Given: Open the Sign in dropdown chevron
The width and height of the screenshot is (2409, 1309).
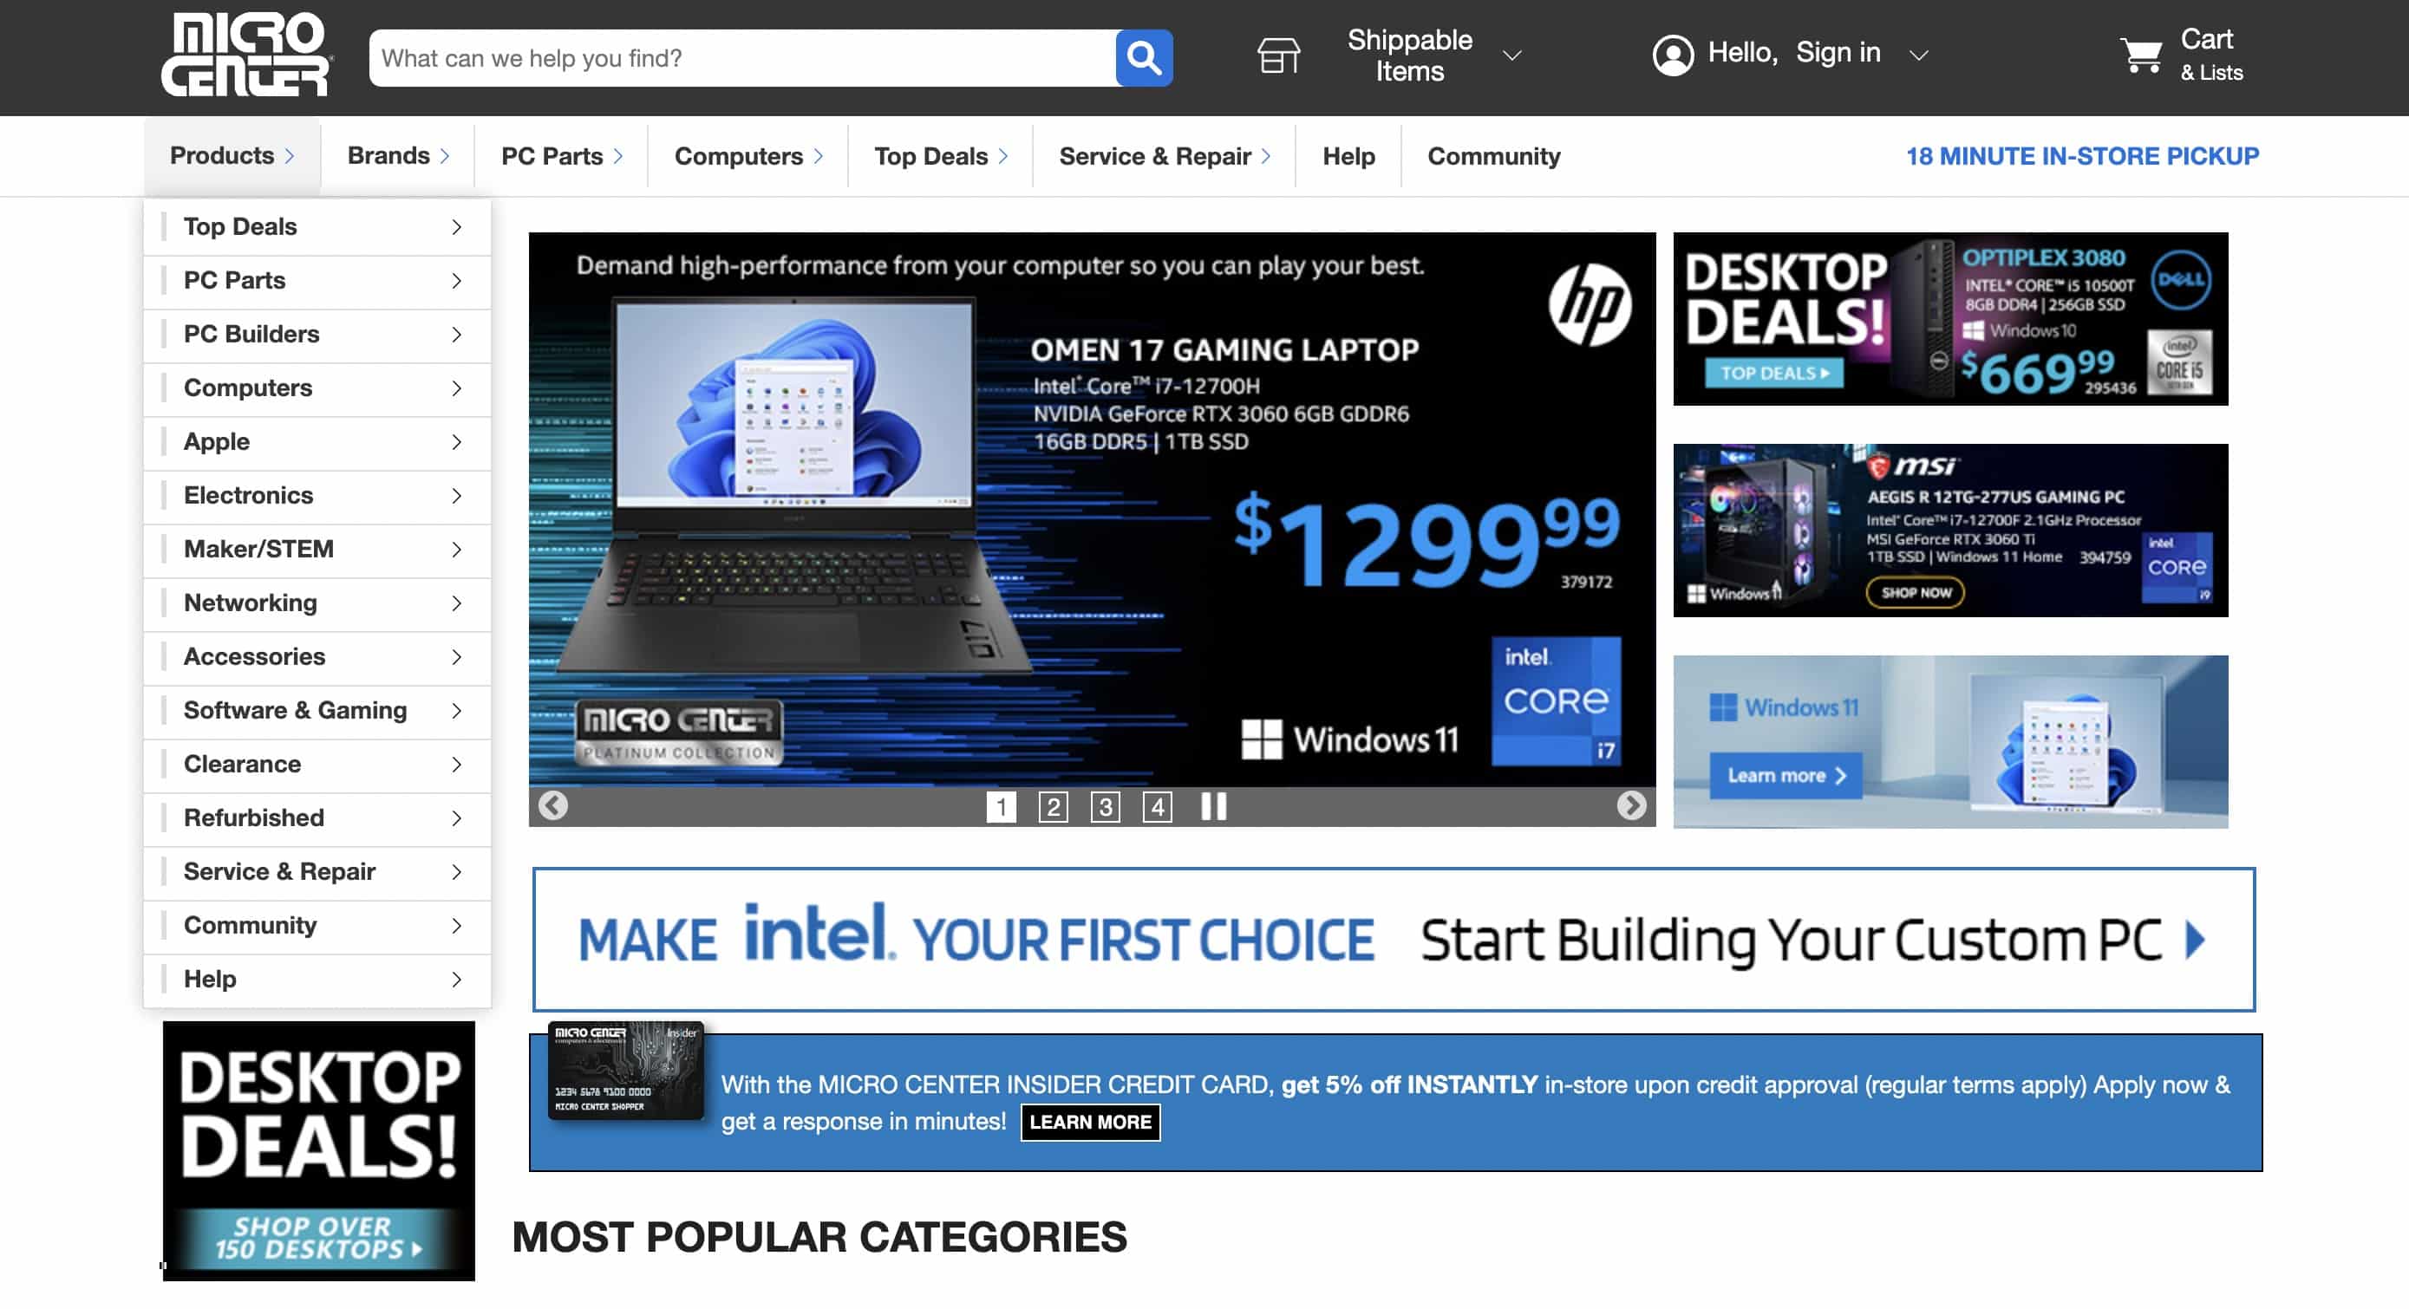Looking at the screenshot, I should 1918,55.
